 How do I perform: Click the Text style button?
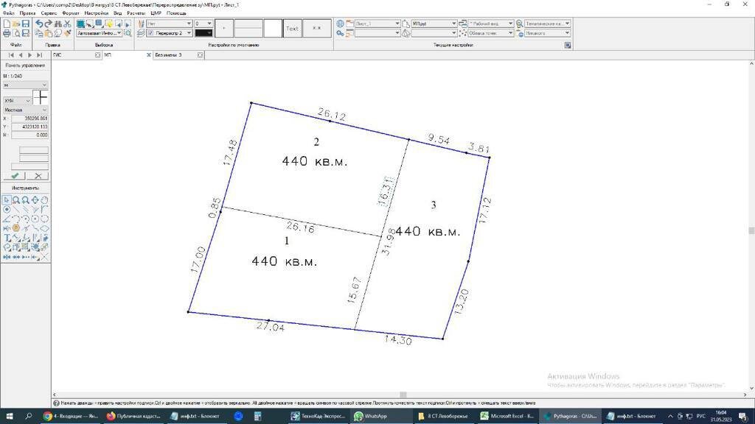point(292,29)
